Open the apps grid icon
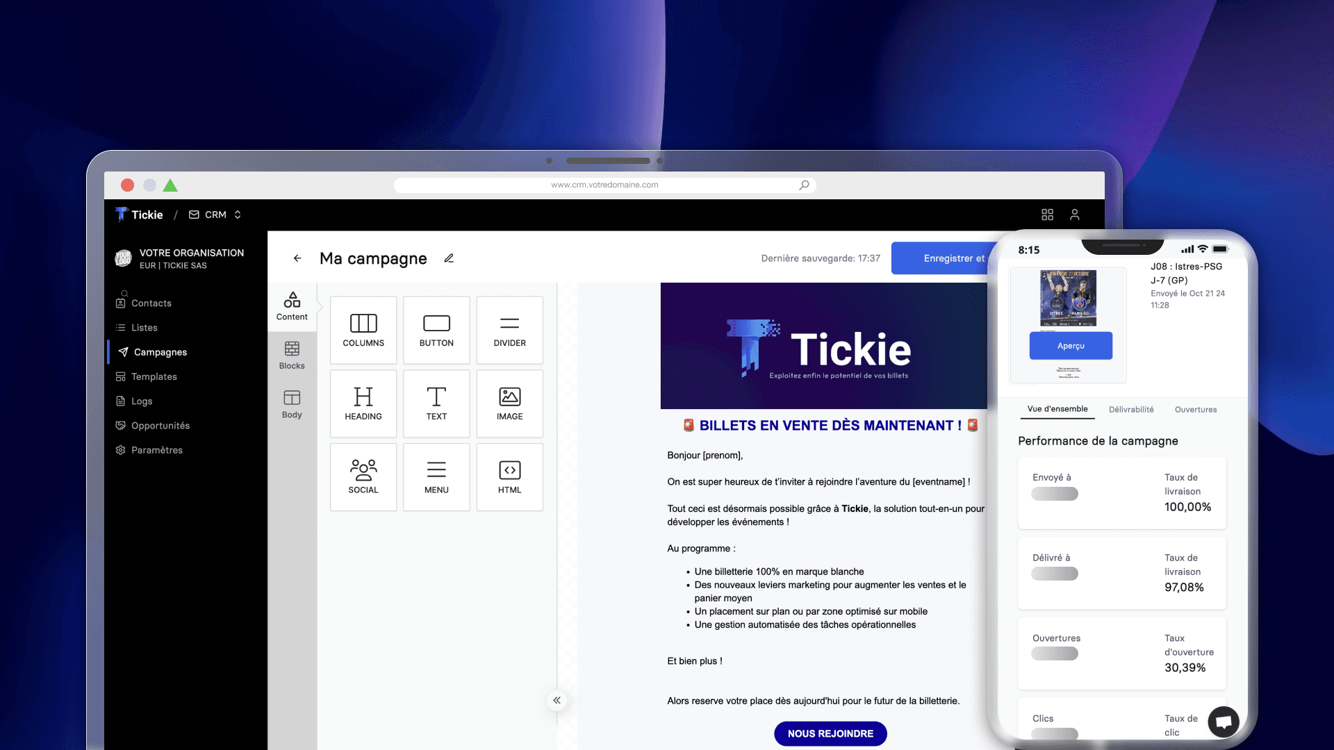The height and width of the screenshot is (750, 1334). (x=1047, y=215)
